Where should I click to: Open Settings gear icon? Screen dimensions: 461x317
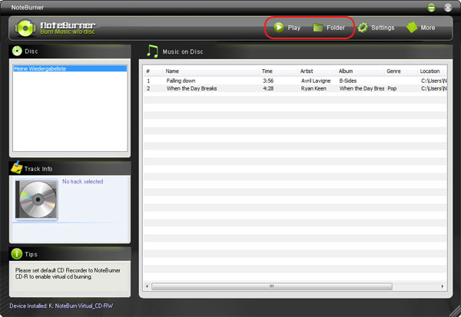363,28
